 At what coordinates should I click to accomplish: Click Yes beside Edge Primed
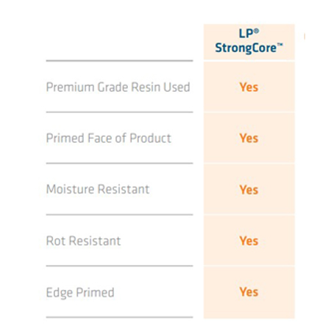click(249, 292)
